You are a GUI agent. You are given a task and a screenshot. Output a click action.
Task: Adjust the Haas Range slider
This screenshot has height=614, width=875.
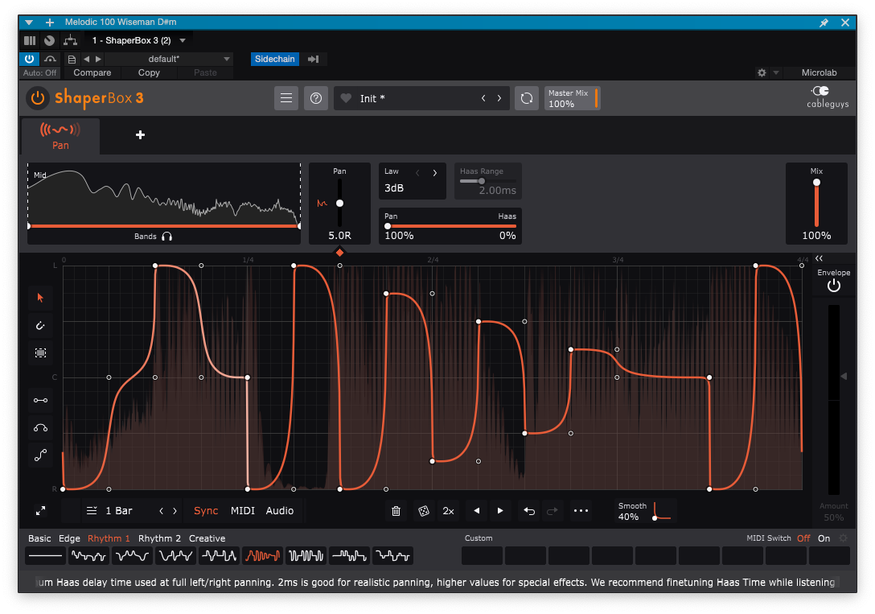coord(487,181)
